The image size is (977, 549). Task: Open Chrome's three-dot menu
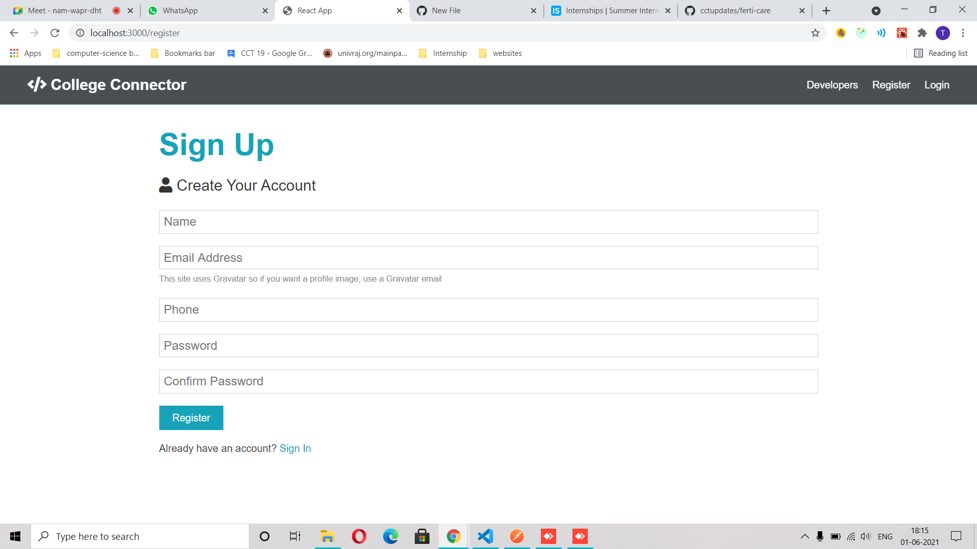963,33
